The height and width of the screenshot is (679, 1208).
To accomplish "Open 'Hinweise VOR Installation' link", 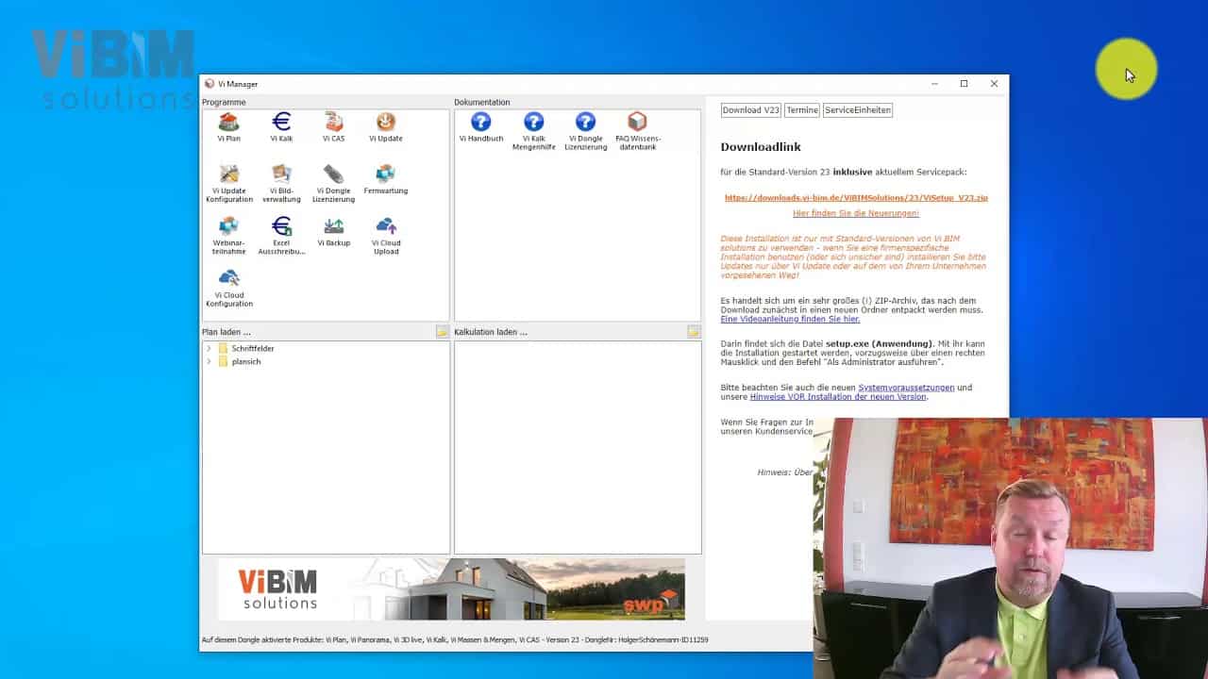I will coord(838,397).
